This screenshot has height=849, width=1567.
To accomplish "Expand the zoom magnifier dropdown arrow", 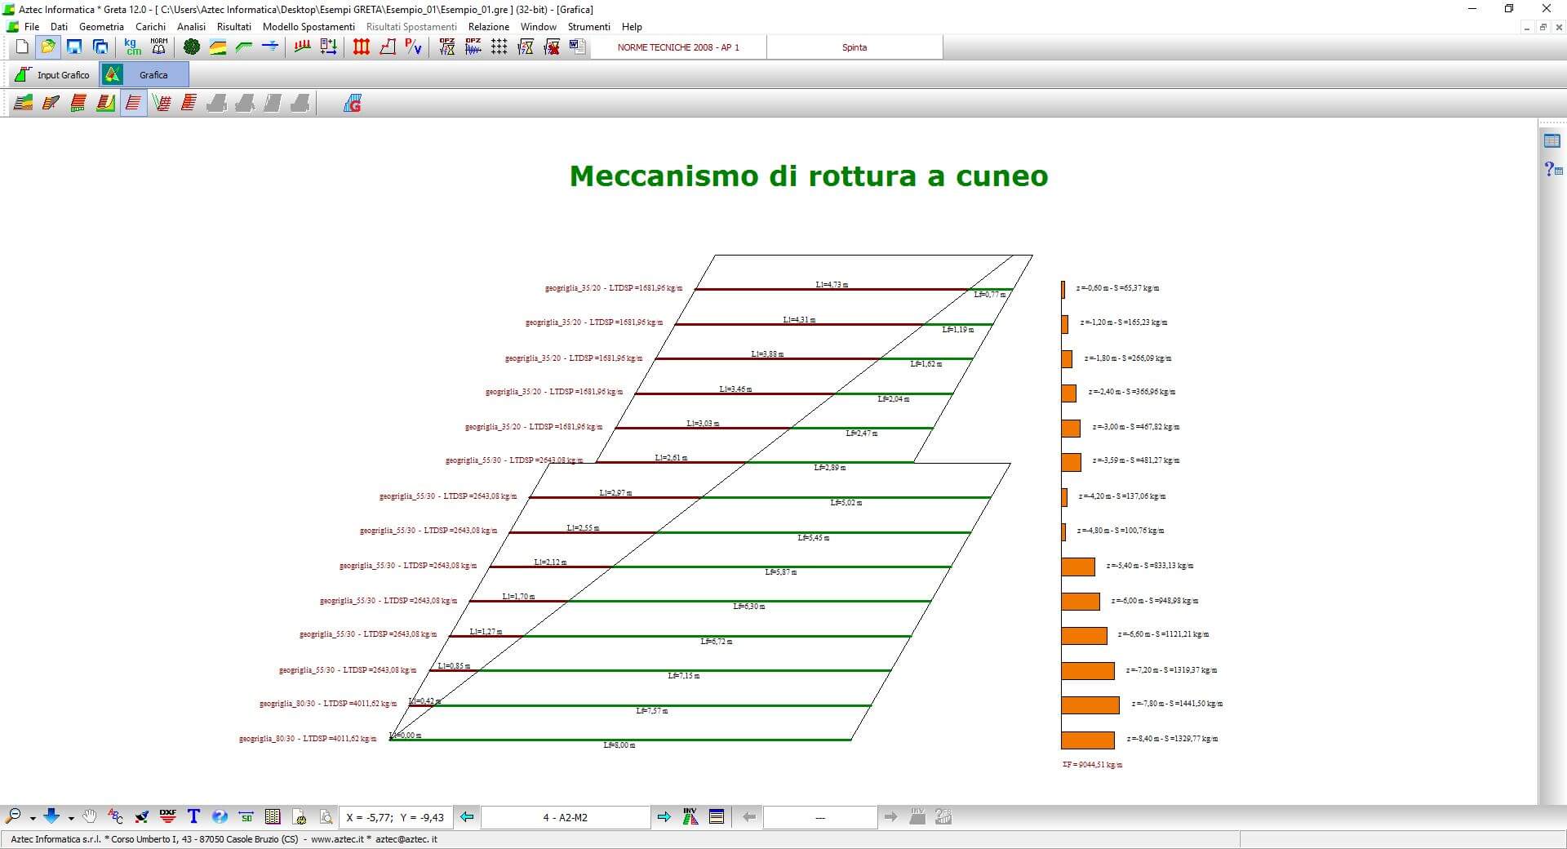I will pos(33,818).
